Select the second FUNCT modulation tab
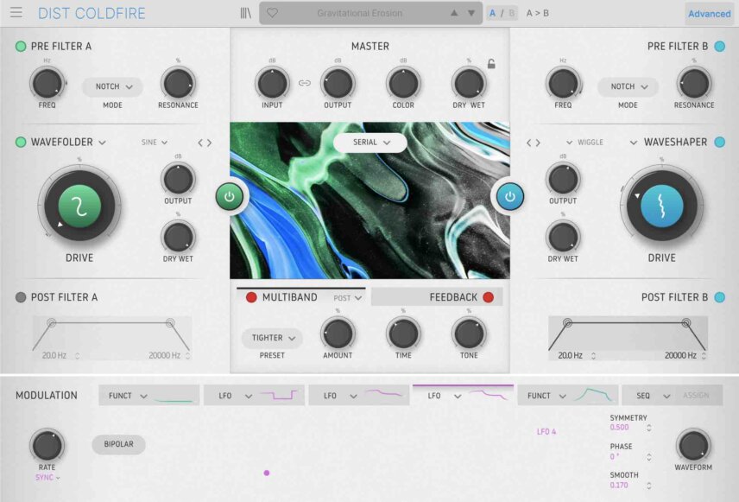Screen dimensions: 739x502 coord(567,396)
